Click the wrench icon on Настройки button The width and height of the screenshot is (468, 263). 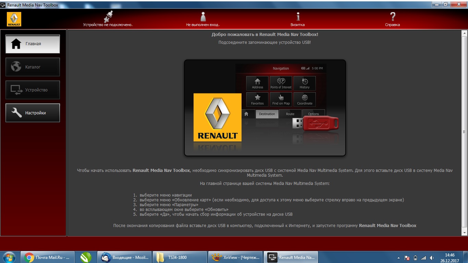(16, 113)
